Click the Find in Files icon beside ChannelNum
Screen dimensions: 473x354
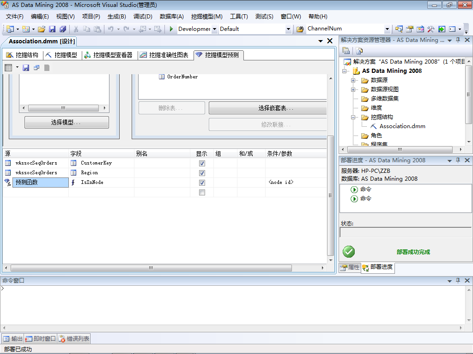[x=300, y=29]
